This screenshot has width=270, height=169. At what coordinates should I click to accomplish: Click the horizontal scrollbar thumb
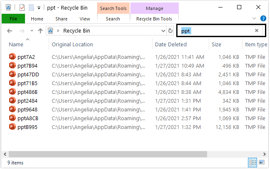pos(108,154)
